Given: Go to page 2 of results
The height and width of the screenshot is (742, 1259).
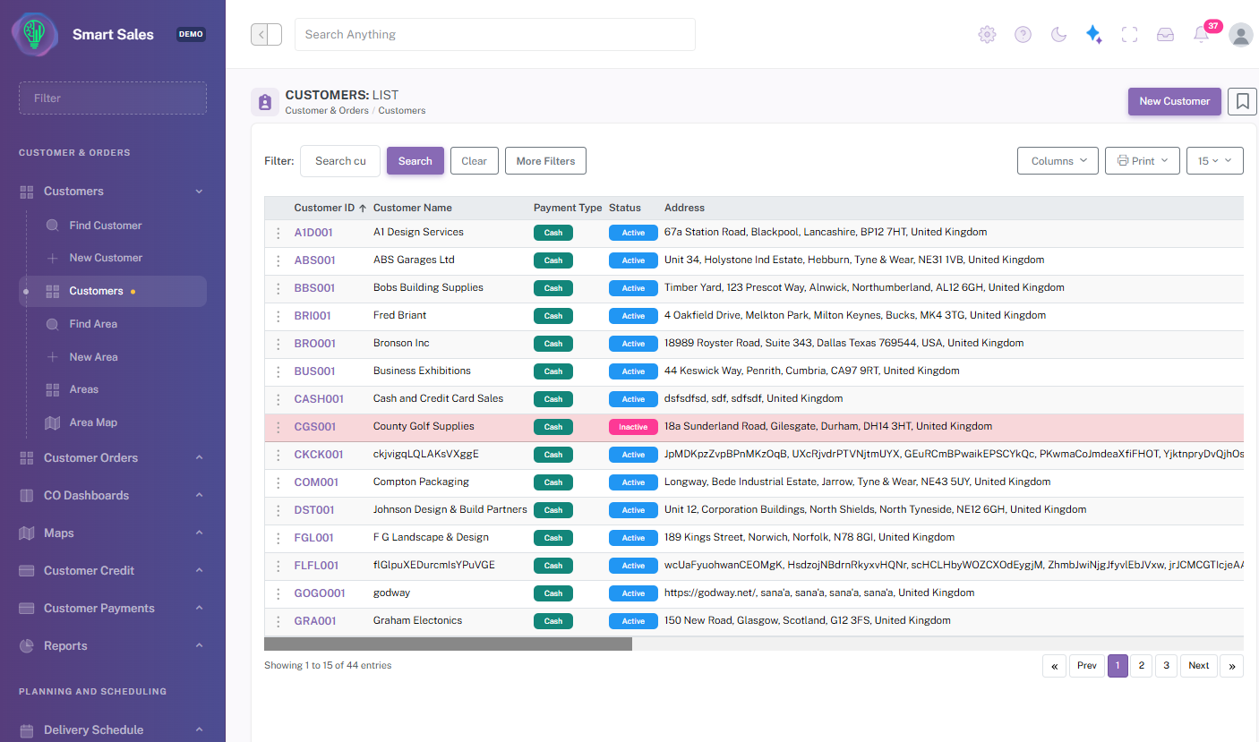Looking at the screenshot, I should pyautogui.click(x=1141, y=666).
